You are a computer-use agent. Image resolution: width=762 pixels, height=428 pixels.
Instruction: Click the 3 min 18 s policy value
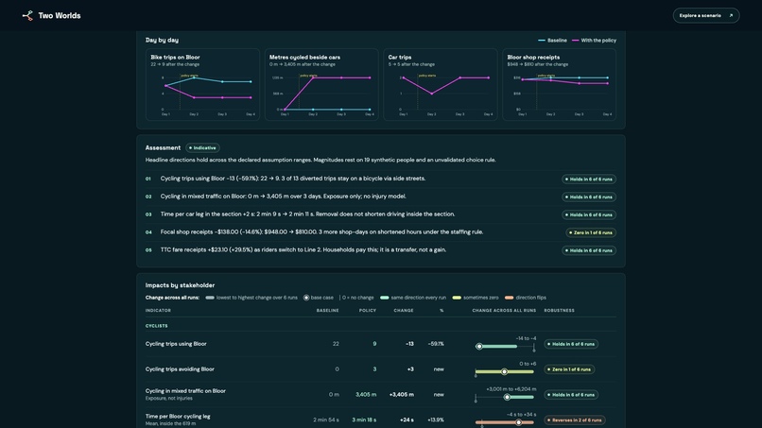click(364, 419)
